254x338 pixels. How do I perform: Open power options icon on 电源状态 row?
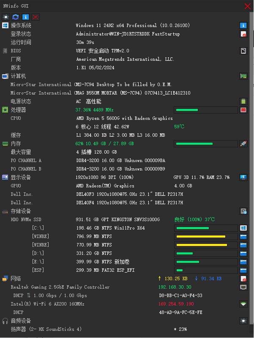(243, 101)
